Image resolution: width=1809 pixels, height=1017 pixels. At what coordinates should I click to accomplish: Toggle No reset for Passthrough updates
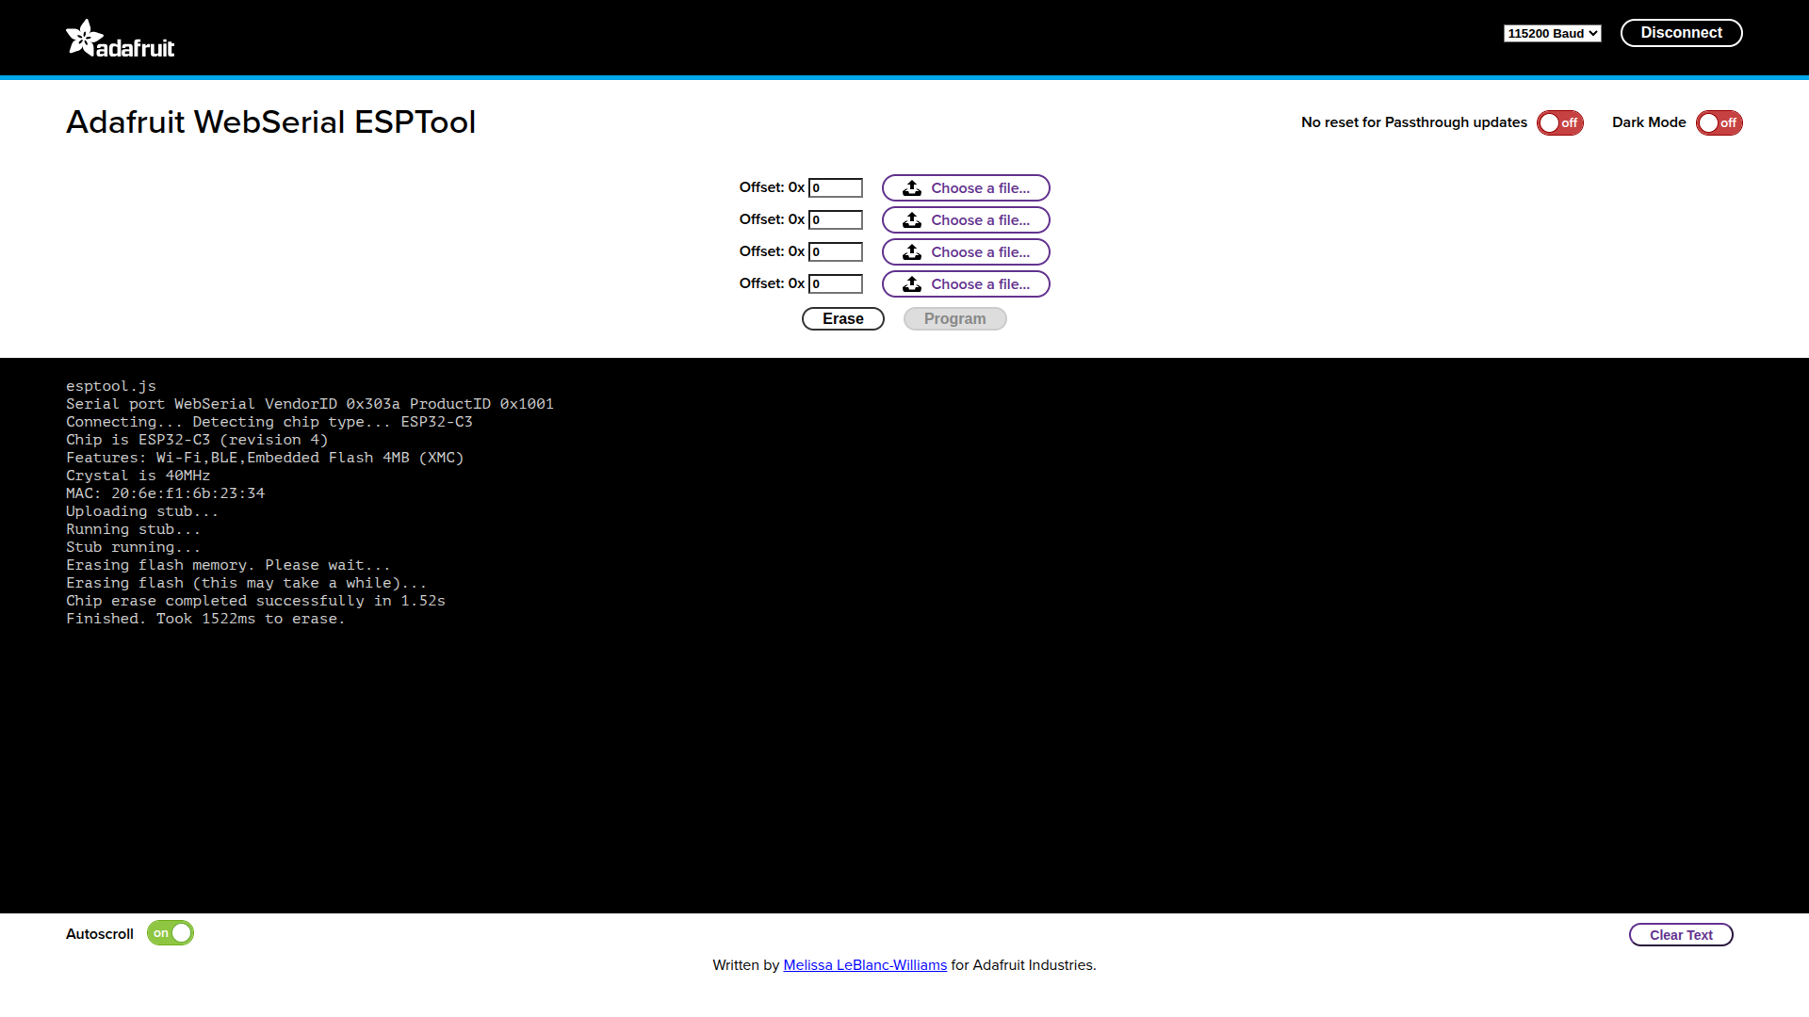tap(1559, 123)
